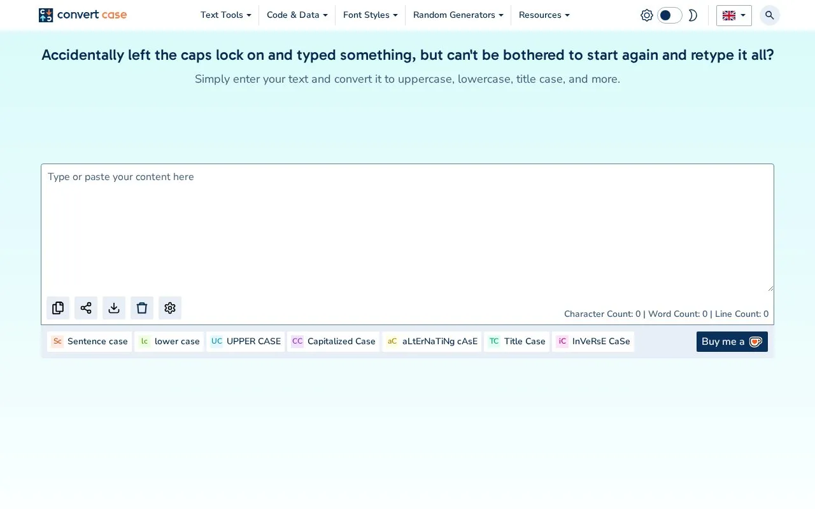The image size is (815, 509).
Task: Open the Code & Data menu
Action: pos(297,15)
